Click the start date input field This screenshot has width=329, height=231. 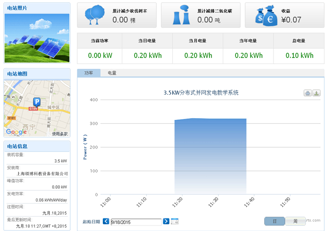pos(136,222)
